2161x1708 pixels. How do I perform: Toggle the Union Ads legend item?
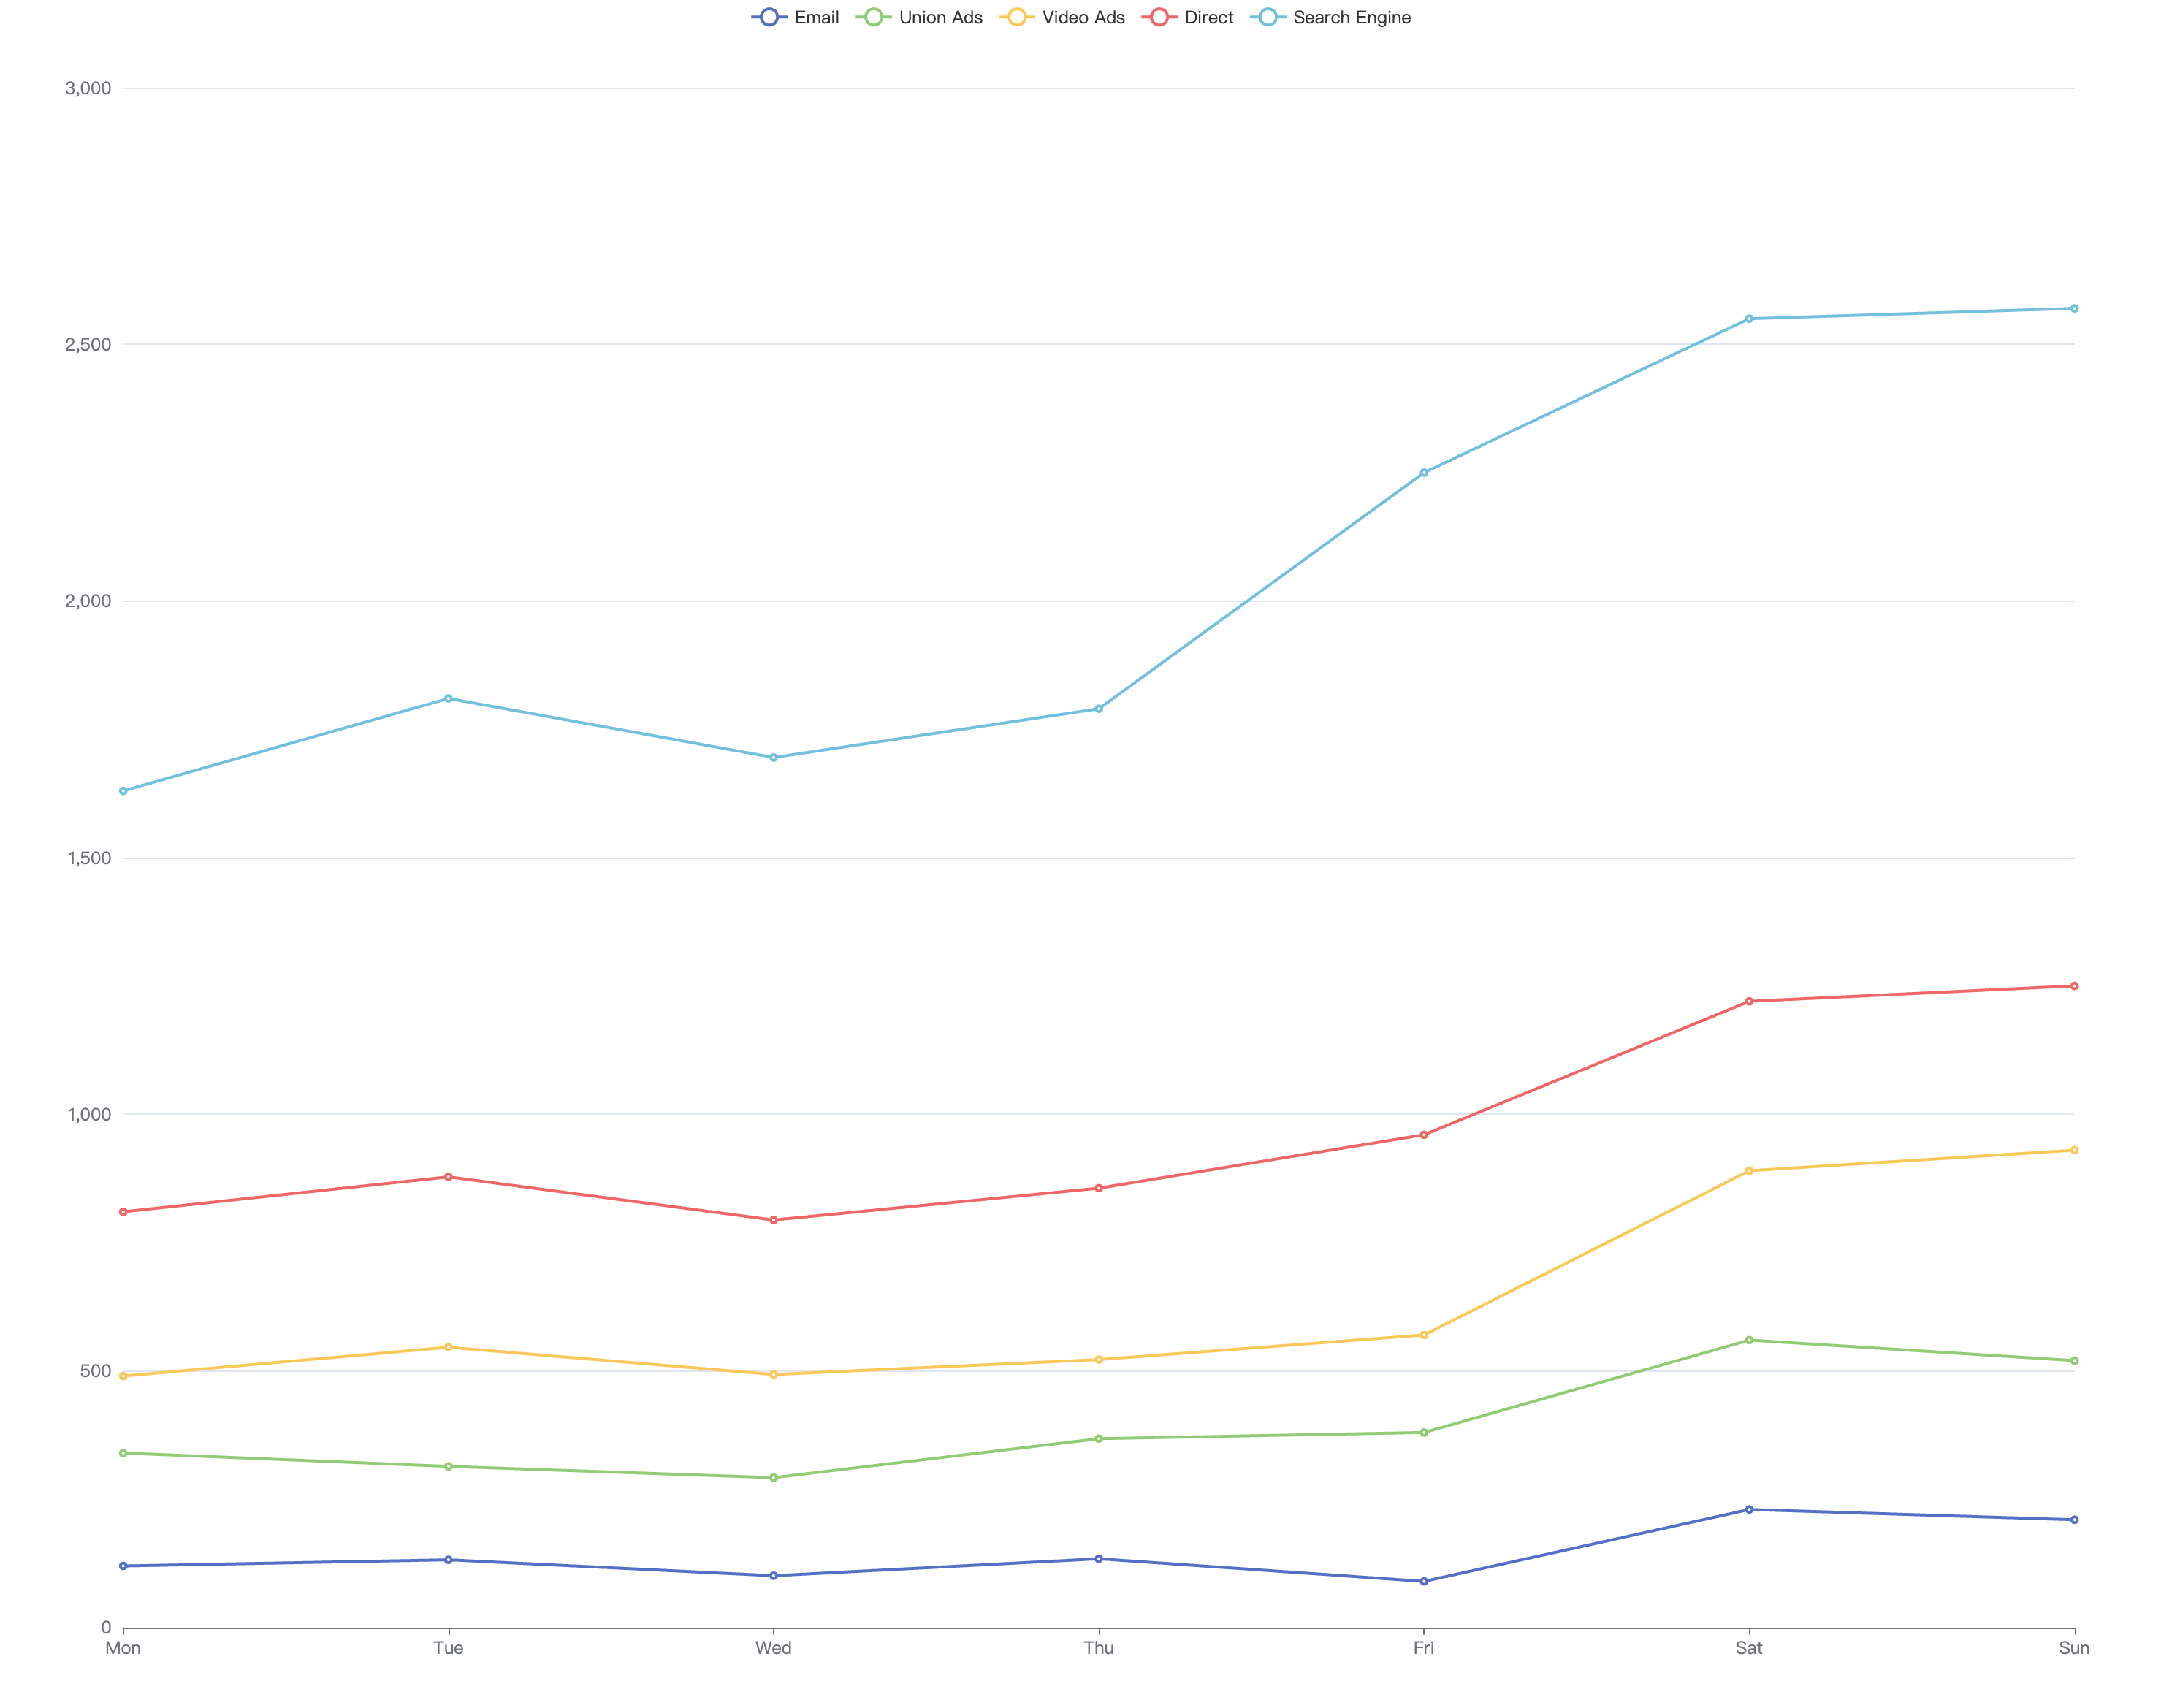[920, 17]
